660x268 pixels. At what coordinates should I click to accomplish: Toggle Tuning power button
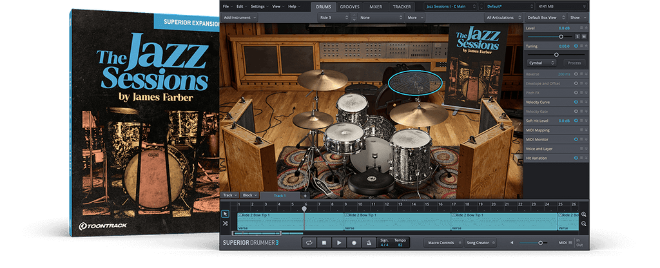[x=576, y=46]
